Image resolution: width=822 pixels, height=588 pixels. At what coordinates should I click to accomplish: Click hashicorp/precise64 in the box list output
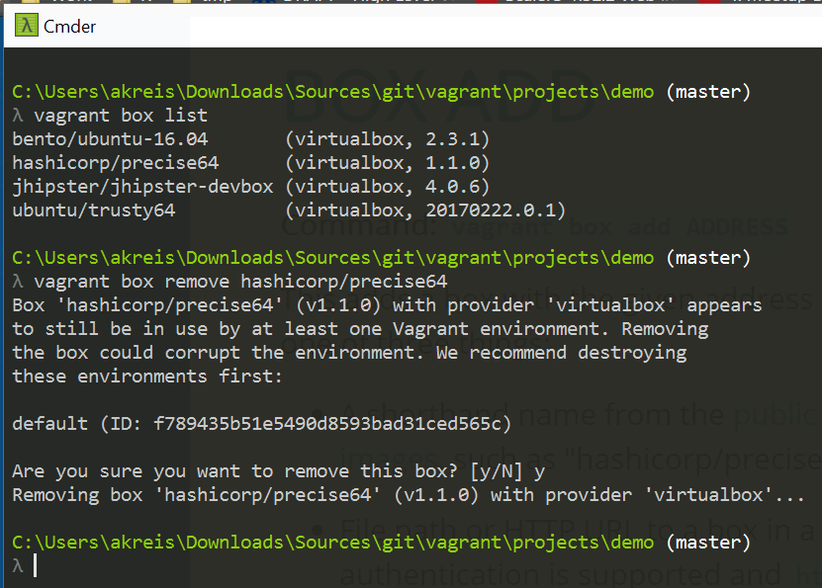click(115, 163)
